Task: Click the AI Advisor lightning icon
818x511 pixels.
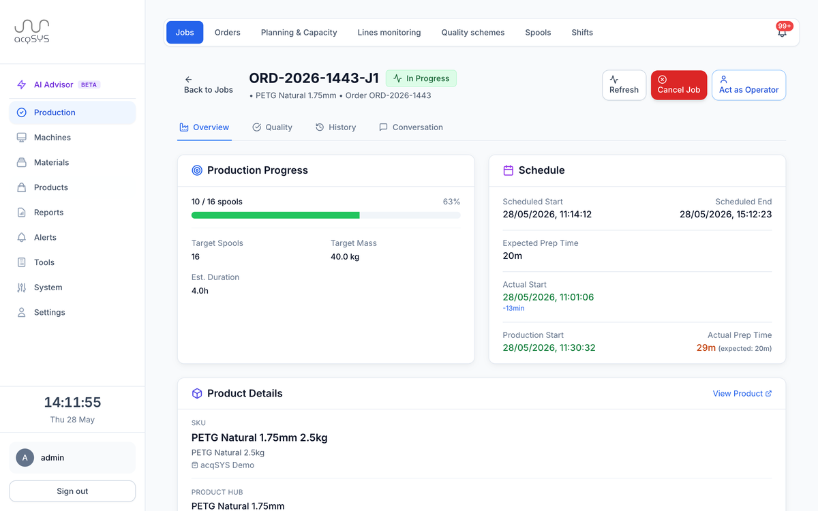Action: (22, 84)
